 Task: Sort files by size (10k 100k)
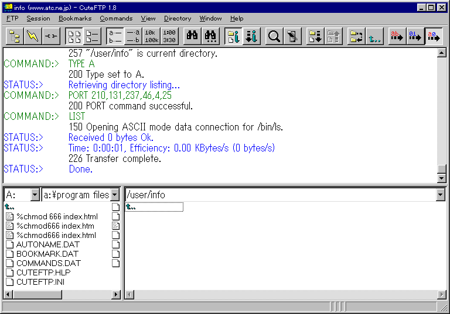coord(151,36)
